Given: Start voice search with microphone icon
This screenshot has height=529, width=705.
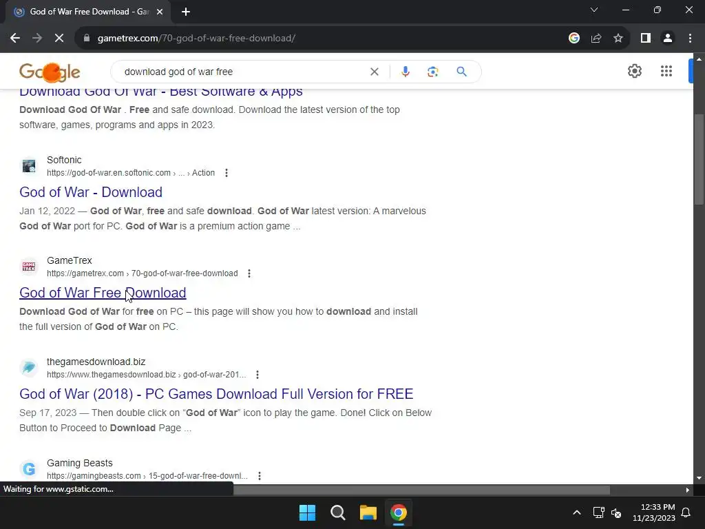Looking at the screenshot, I should pos(405,72).
